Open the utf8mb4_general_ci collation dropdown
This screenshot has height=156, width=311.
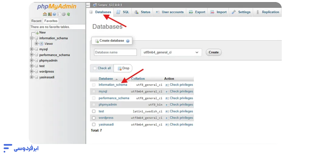point(171,52)
